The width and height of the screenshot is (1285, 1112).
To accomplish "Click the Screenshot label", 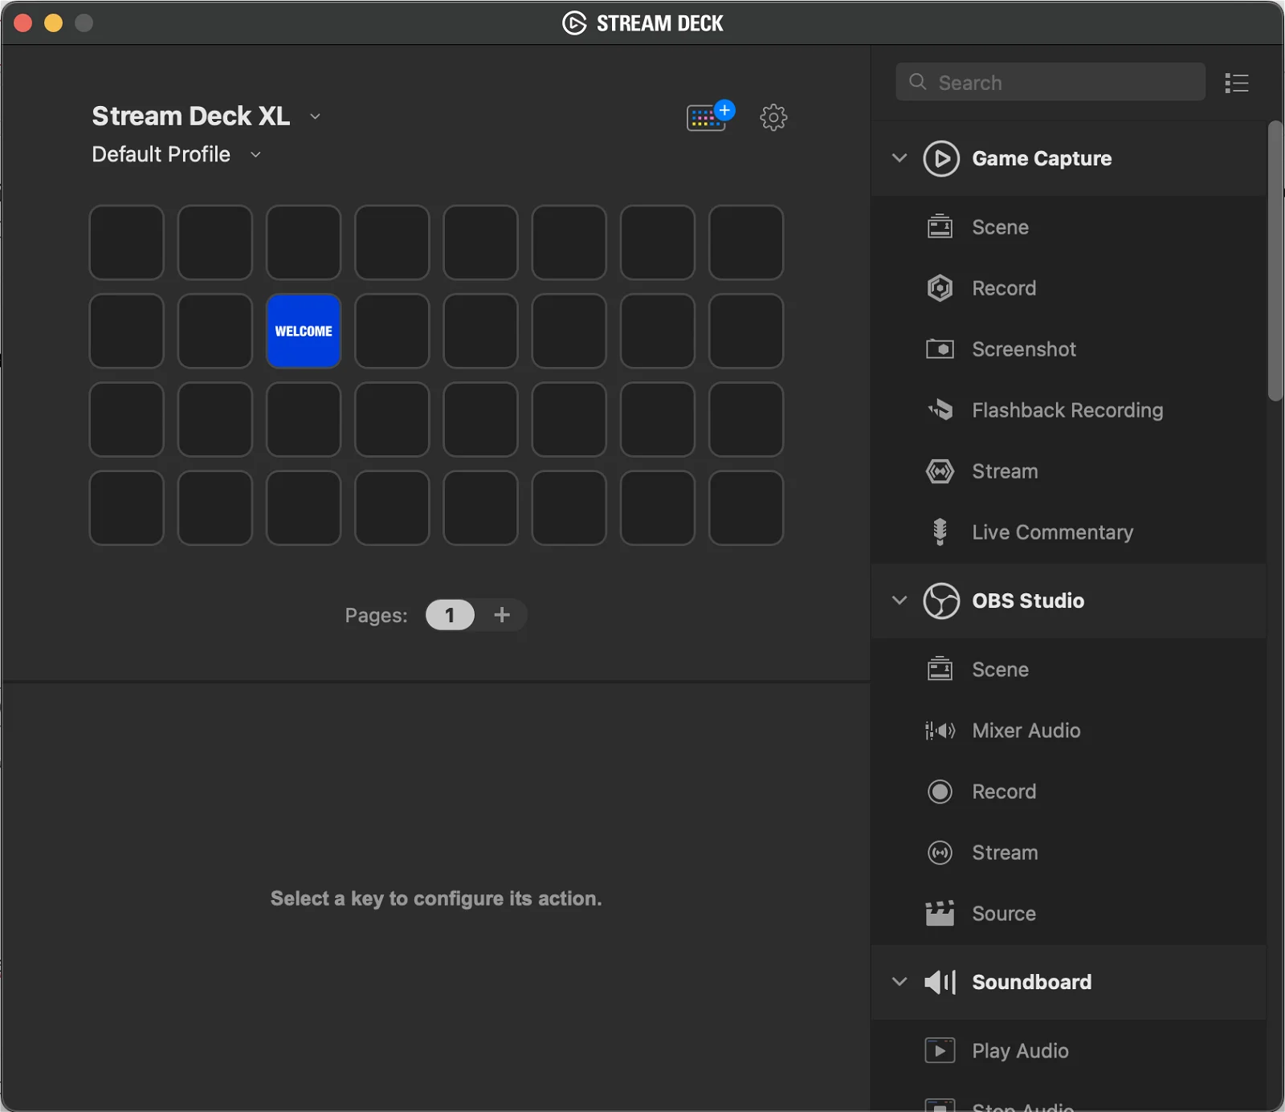I will click(x=1024, y=349).
